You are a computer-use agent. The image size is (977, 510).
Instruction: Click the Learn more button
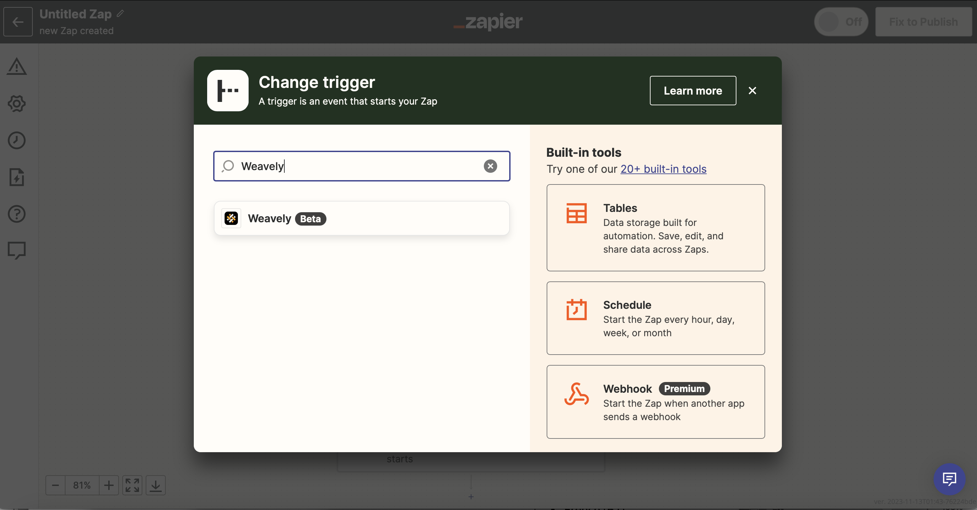tap(693, 91)
